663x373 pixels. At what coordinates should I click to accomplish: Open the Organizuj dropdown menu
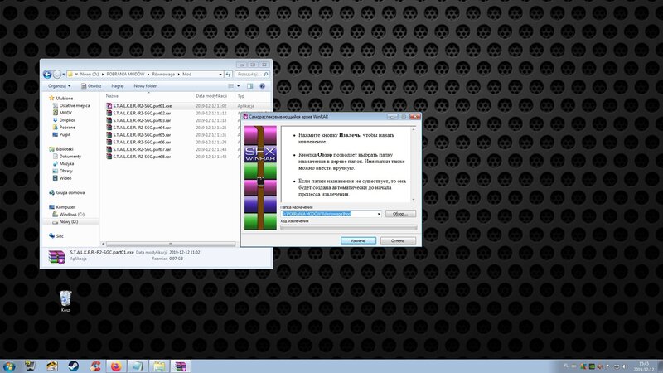(x=59, y=85)
